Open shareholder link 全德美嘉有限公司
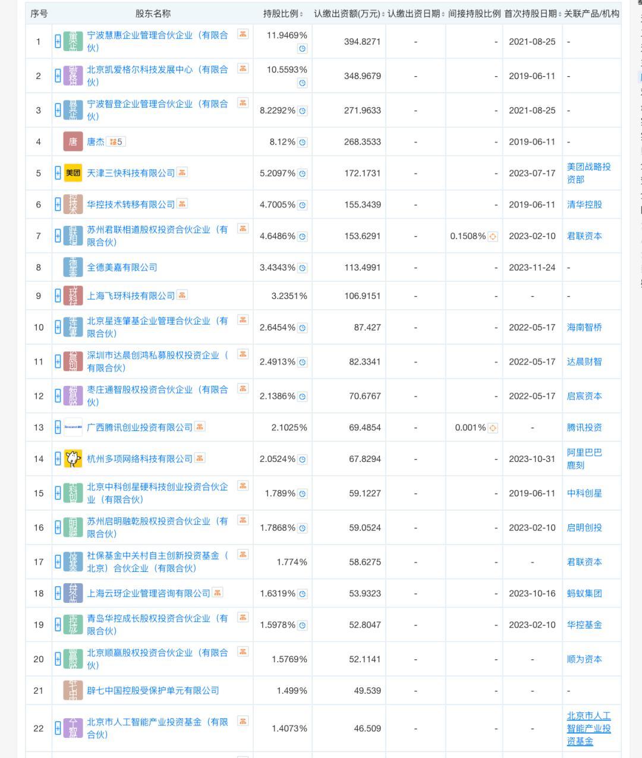 pos(122,268)
